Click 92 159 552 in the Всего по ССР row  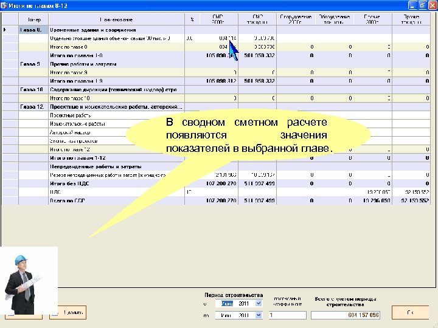415,200
